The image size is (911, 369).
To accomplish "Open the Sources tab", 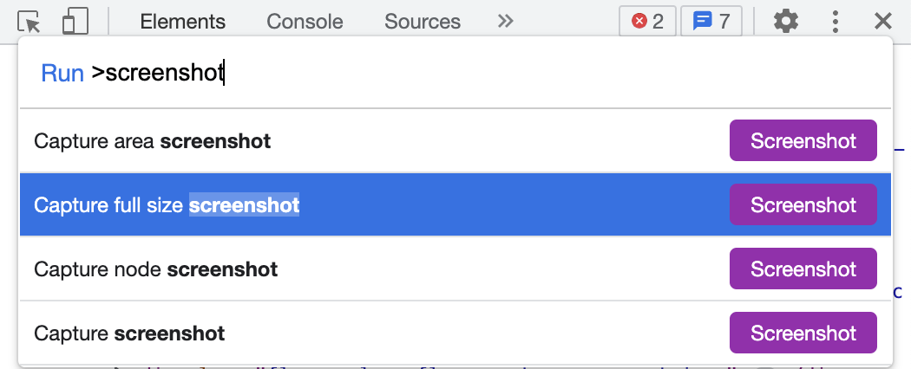I will click(423, 22).
